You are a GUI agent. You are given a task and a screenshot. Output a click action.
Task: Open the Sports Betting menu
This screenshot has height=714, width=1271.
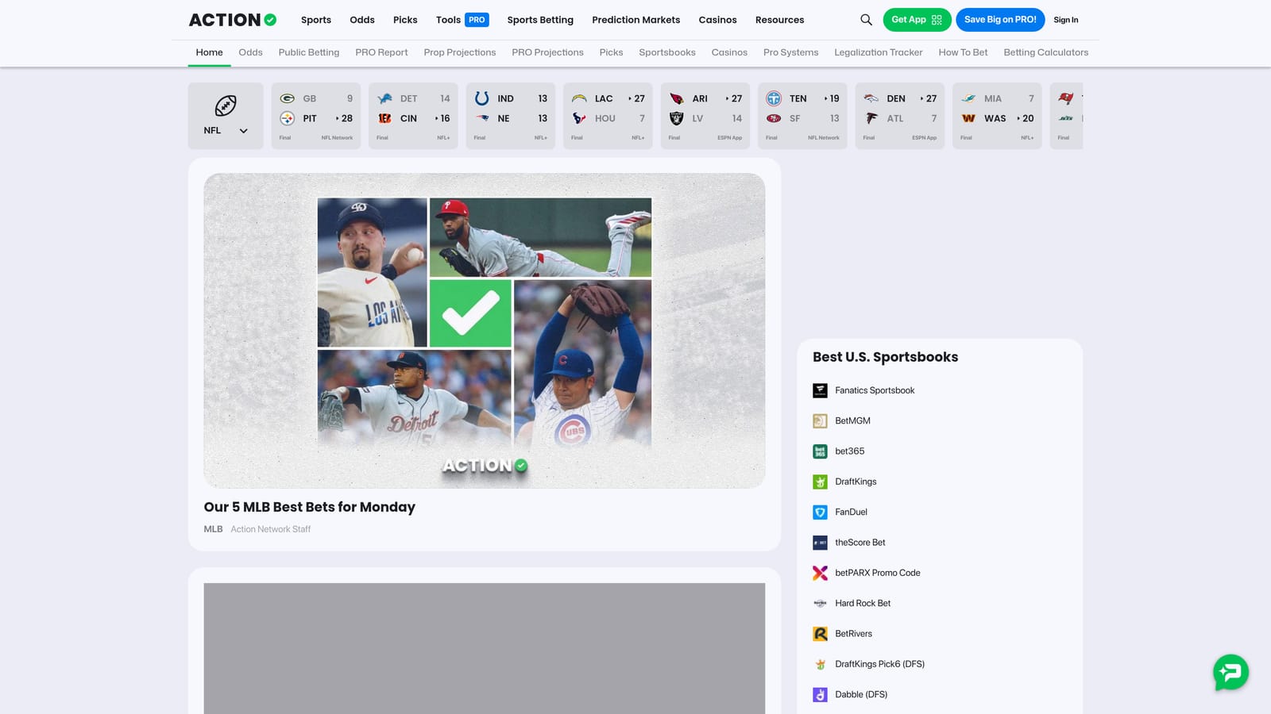coord(540,20)
